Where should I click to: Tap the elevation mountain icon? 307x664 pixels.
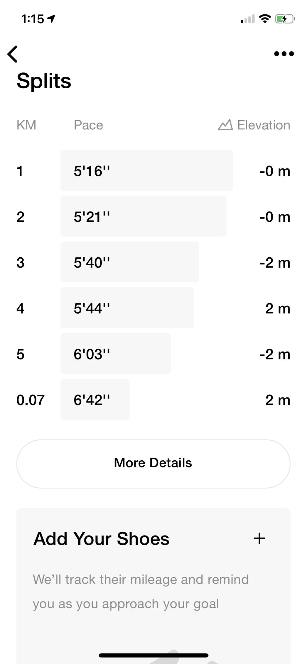click(x=225, y=125)
